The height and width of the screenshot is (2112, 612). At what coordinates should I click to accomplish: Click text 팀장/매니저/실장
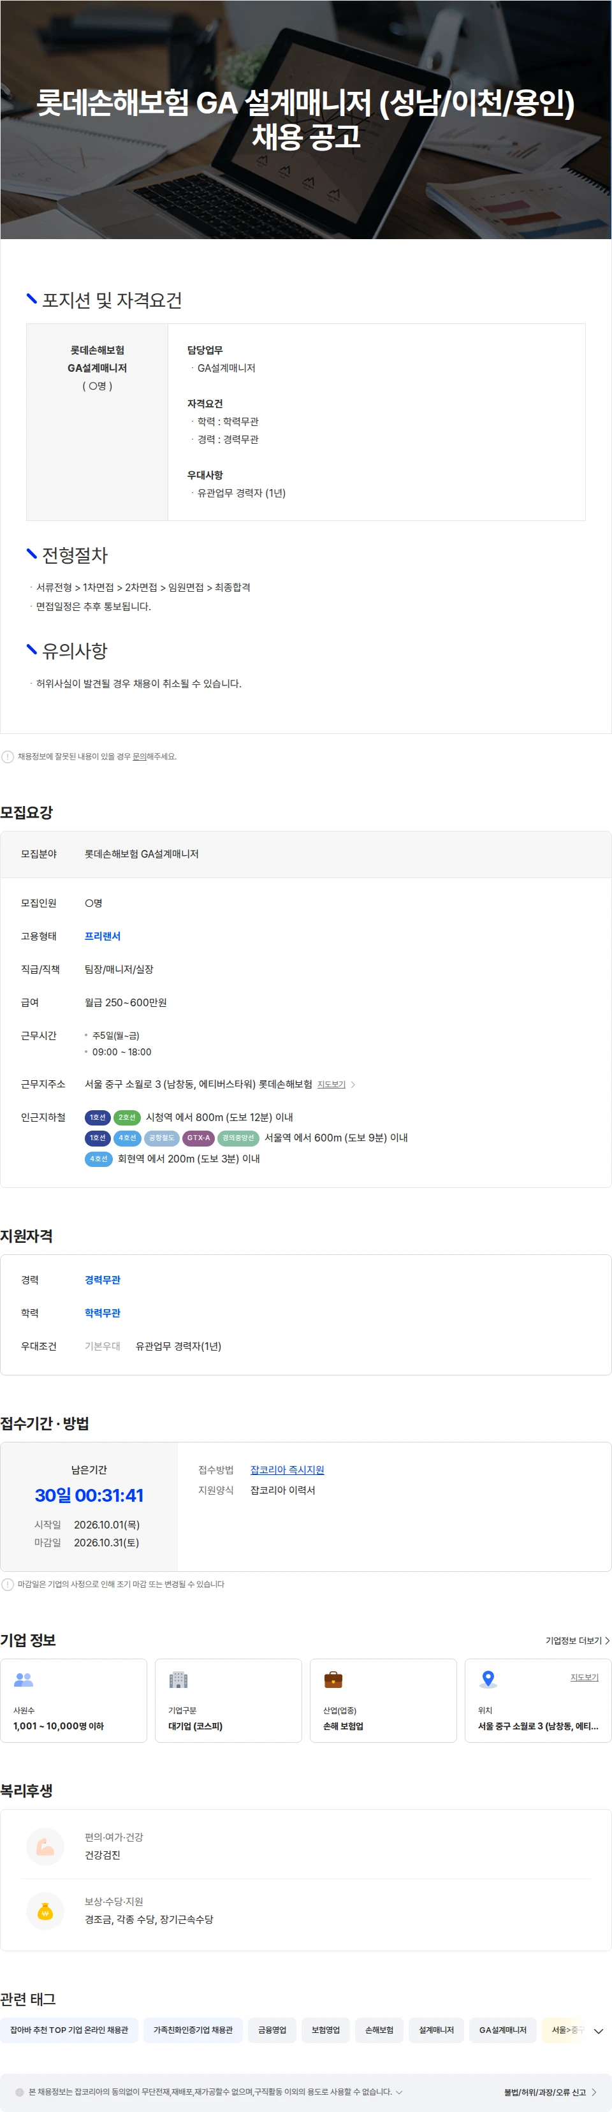click(x=119, y=969)
